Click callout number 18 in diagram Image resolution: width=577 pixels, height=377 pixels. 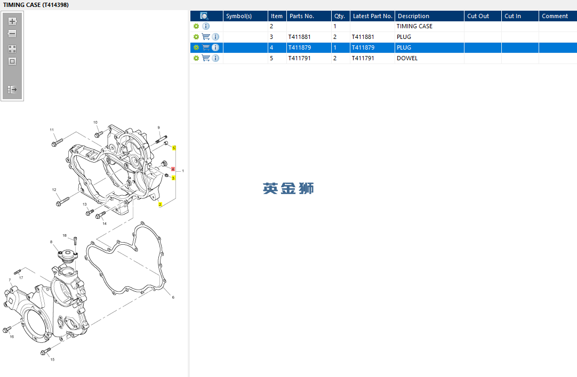(65, 235)
